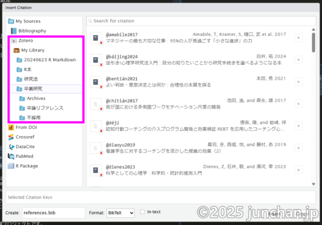Click the article icon for @chítián2017

pos(96,104)
